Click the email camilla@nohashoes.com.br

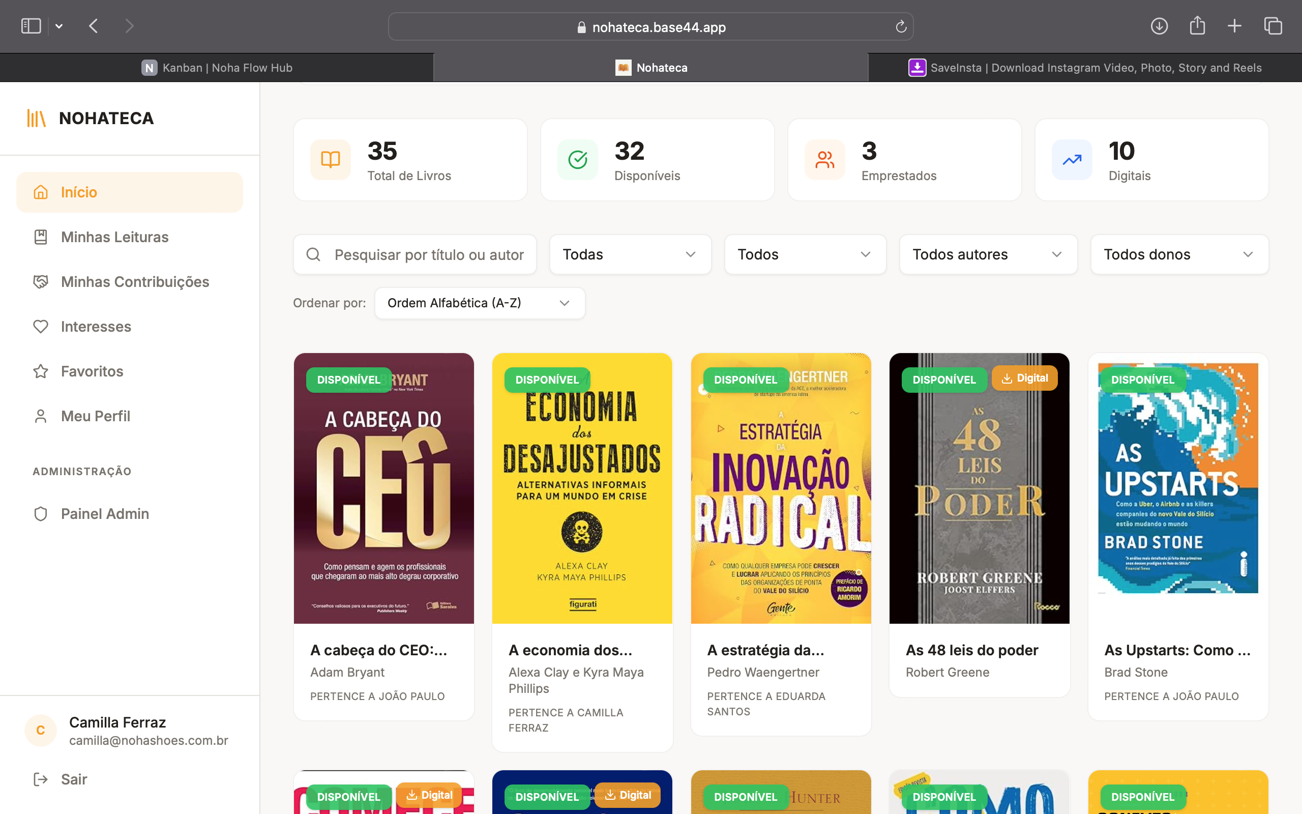(149, 741)
